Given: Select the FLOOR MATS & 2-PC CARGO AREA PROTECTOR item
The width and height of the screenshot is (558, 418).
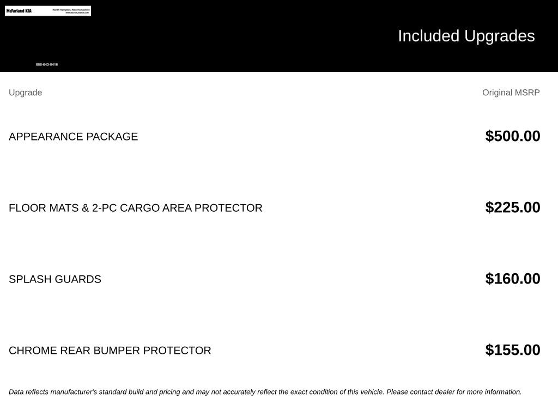Looking at the screenshot, I should click(x=135, y=208).
